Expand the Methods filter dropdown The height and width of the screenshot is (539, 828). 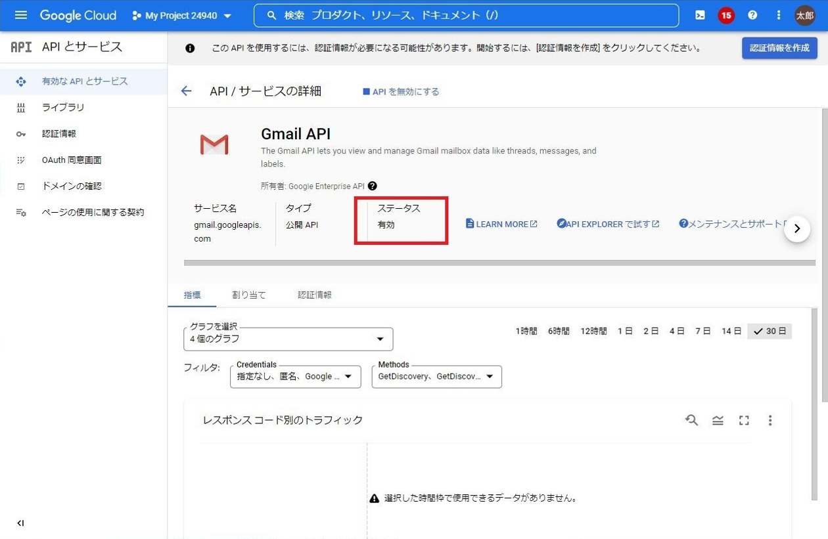pyautogui.click(x=437, y=377)
